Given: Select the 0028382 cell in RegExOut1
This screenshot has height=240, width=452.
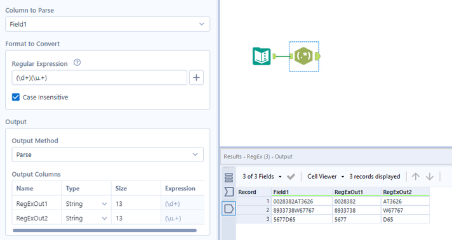Looking at the screenshot, I should (357, 201).
